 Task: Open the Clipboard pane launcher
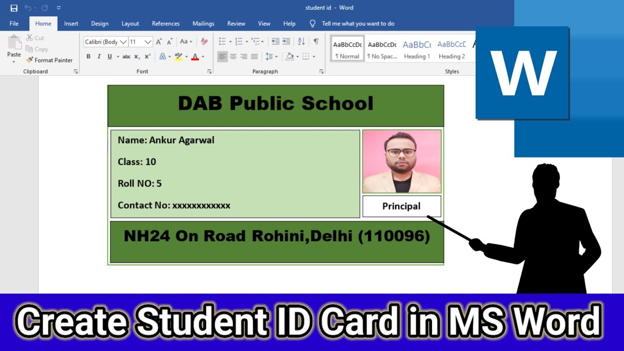pos(76,72)
